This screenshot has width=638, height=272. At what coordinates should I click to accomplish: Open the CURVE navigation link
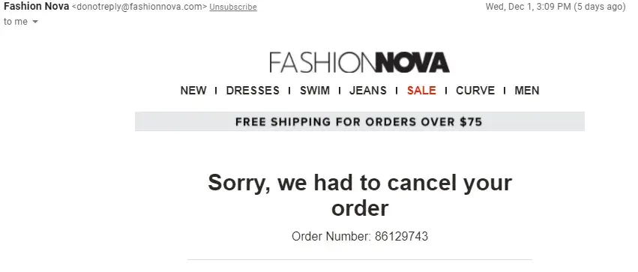coord(475,90)
